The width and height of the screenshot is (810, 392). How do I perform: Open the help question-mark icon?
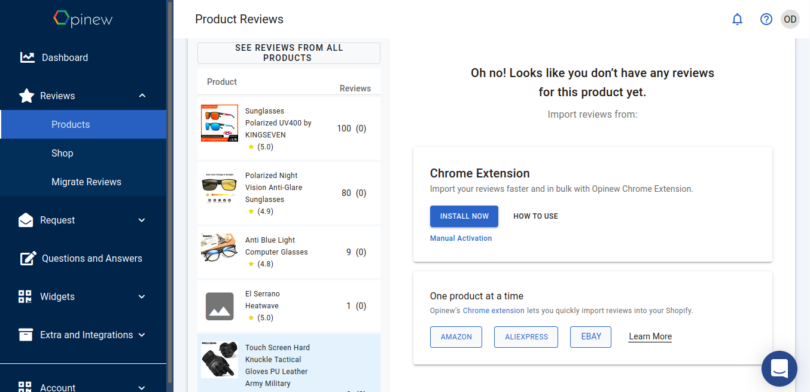(766, 19)
